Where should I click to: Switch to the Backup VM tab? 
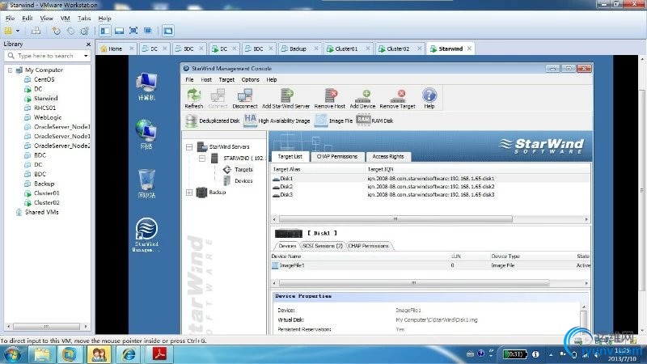pyautogui.click(x=298, y=49)
